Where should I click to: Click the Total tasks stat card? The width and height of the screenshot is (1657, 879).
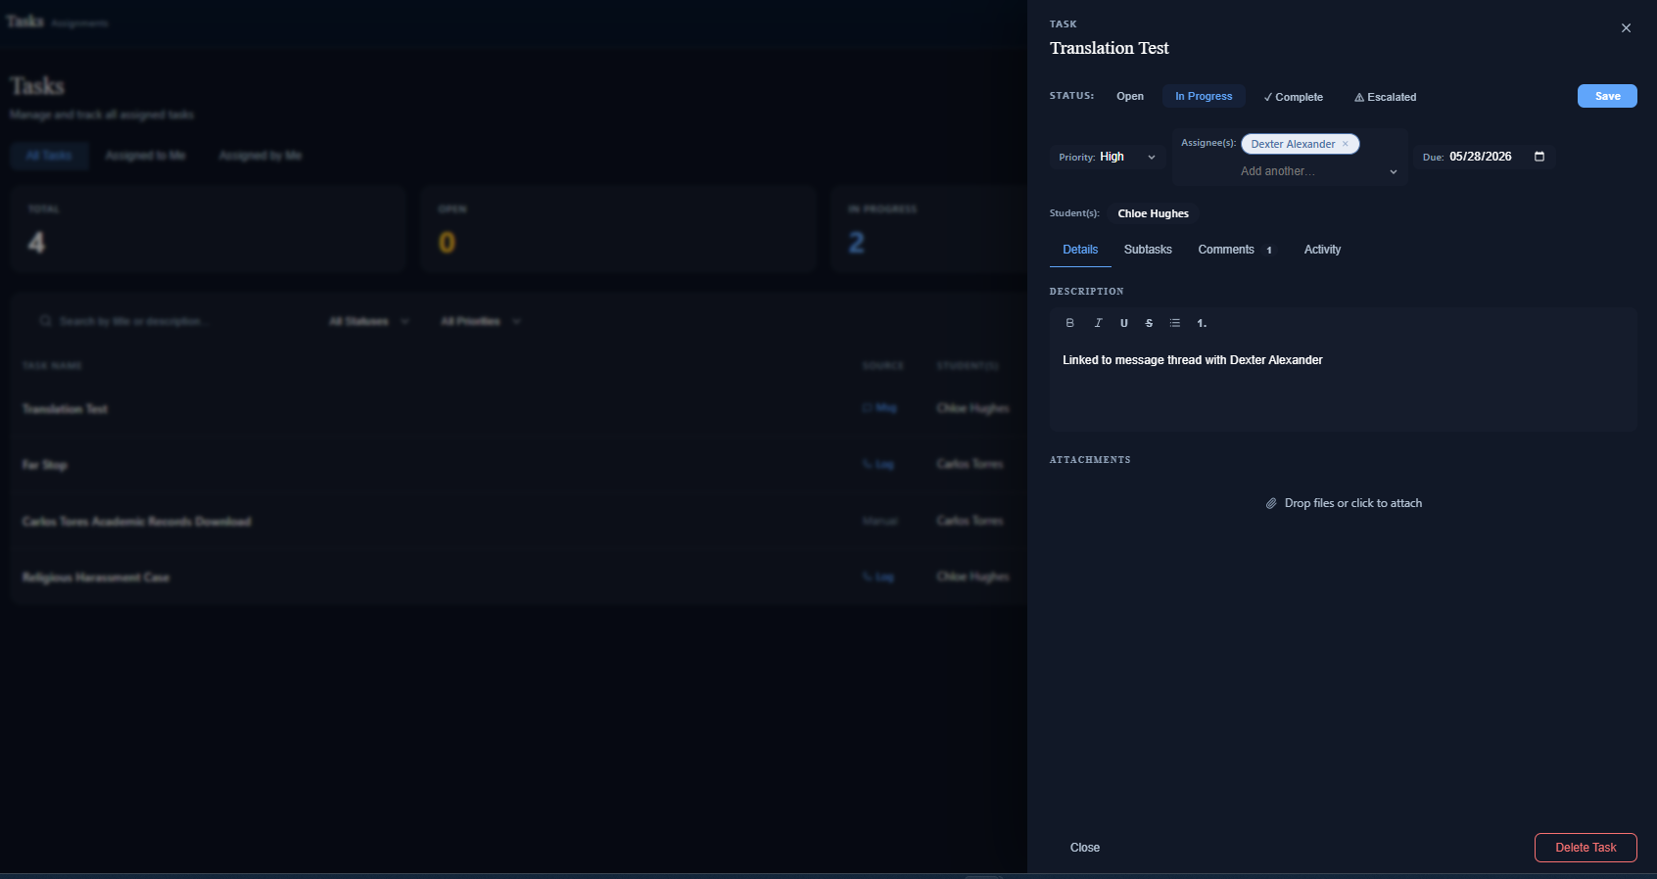209,228
